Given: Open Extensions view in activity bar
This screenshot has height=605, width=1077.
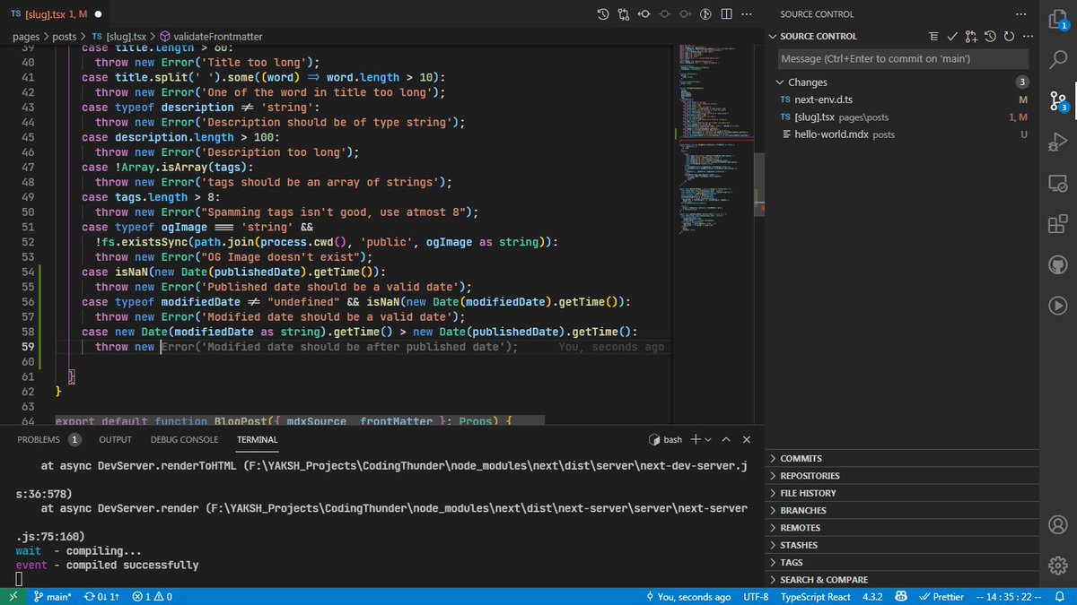Looking at the screenshot, I should [x=1057, y=223].
